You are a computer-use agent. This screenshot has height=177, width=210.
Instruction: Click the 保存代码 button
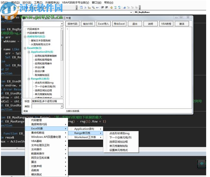(x=72, y=24)
